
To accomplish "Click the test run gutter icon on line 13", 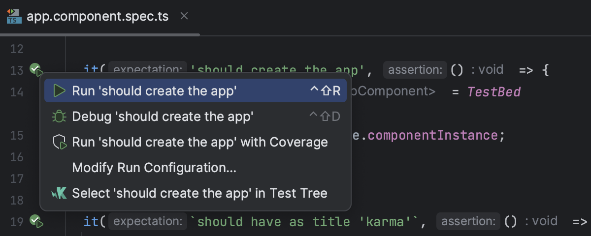I will click(x=36, y=70).
